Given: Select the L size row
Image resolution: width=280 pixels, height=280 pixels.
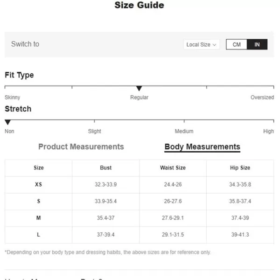Looking at the screenshot, I should tap(139, 235).
